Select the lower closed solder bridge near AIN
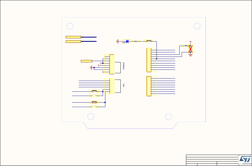 pyautogui.click(x=94, y=102)
